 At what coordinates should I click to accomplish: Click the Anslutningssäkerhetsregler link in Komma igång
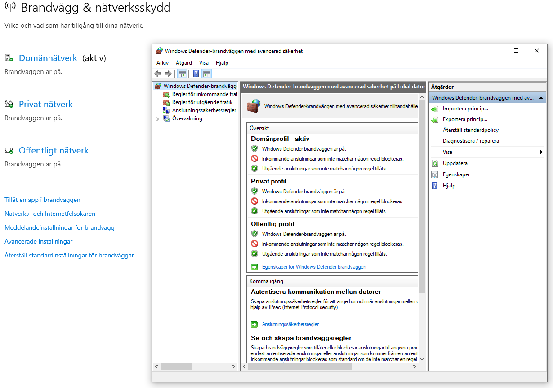point(290,324)
